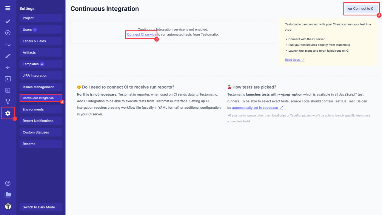Open Imports via the arrow-into-box icon
This screenshot has width=382, height=215.
click(x=8, y=79)
